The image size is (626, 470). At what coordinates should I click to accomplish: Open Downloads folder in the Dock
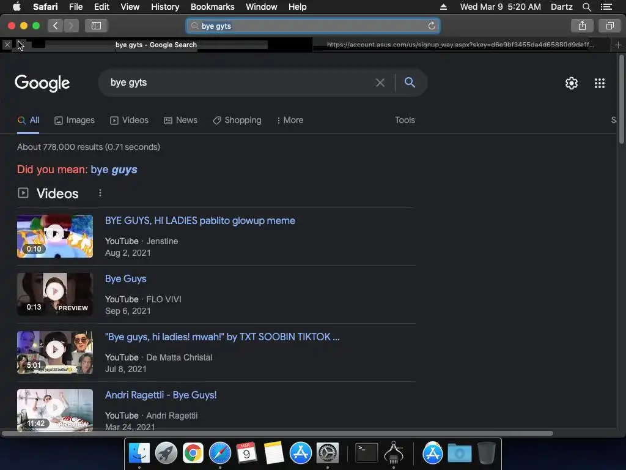pyautogui.click(x=460, y=453)
